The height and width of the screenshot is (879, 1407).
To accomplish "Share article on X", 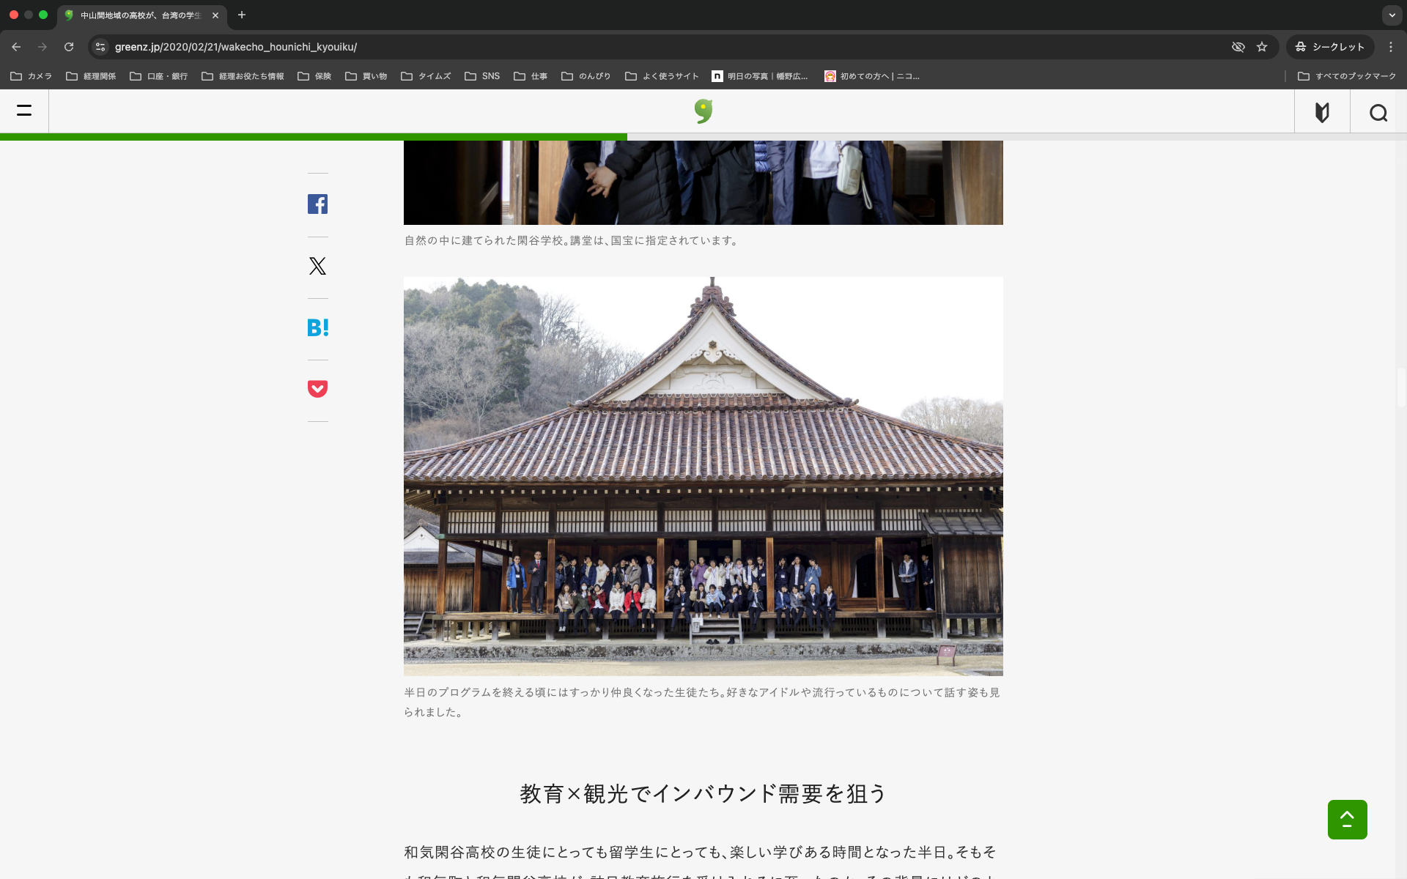I will (317, 266).
